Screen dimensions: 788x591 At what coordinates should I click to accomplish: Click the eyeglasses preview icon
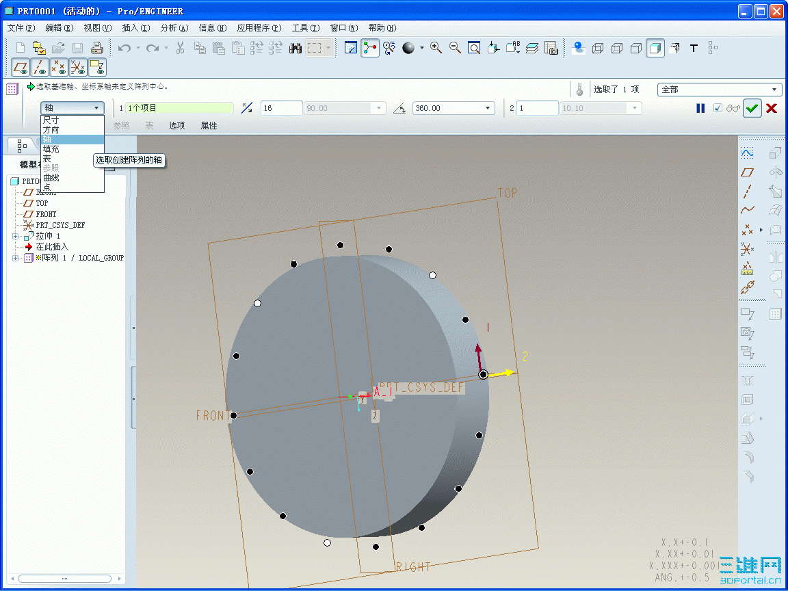pyautogui.click(x=733, y=108)
